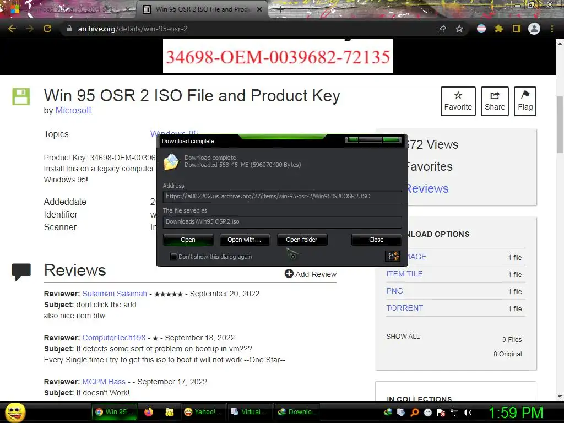Switch to Download manager taskbar window
Image resolution: width=564 pixels, height=423 pixels.
(297, 412)
